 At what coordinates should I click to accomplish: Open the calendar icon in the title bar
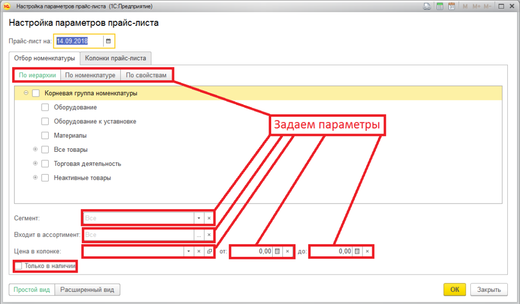click(x=451, y=7)
